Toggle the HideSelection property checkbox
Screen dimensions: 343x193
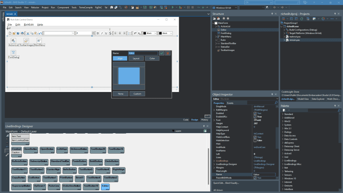pyautogui.click(x=255, y=140)
